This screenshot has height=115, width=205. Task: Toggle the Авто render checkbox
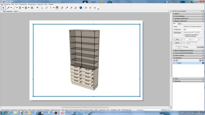184,47
